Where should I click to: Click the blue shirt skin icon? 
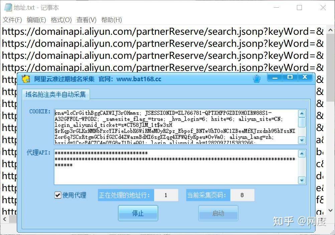pyautogui.click(x=256, y=79)
